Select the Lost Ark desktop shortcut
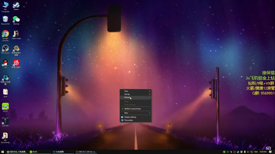Viewport: 275px width, 154px height. (x=5, y=122)
